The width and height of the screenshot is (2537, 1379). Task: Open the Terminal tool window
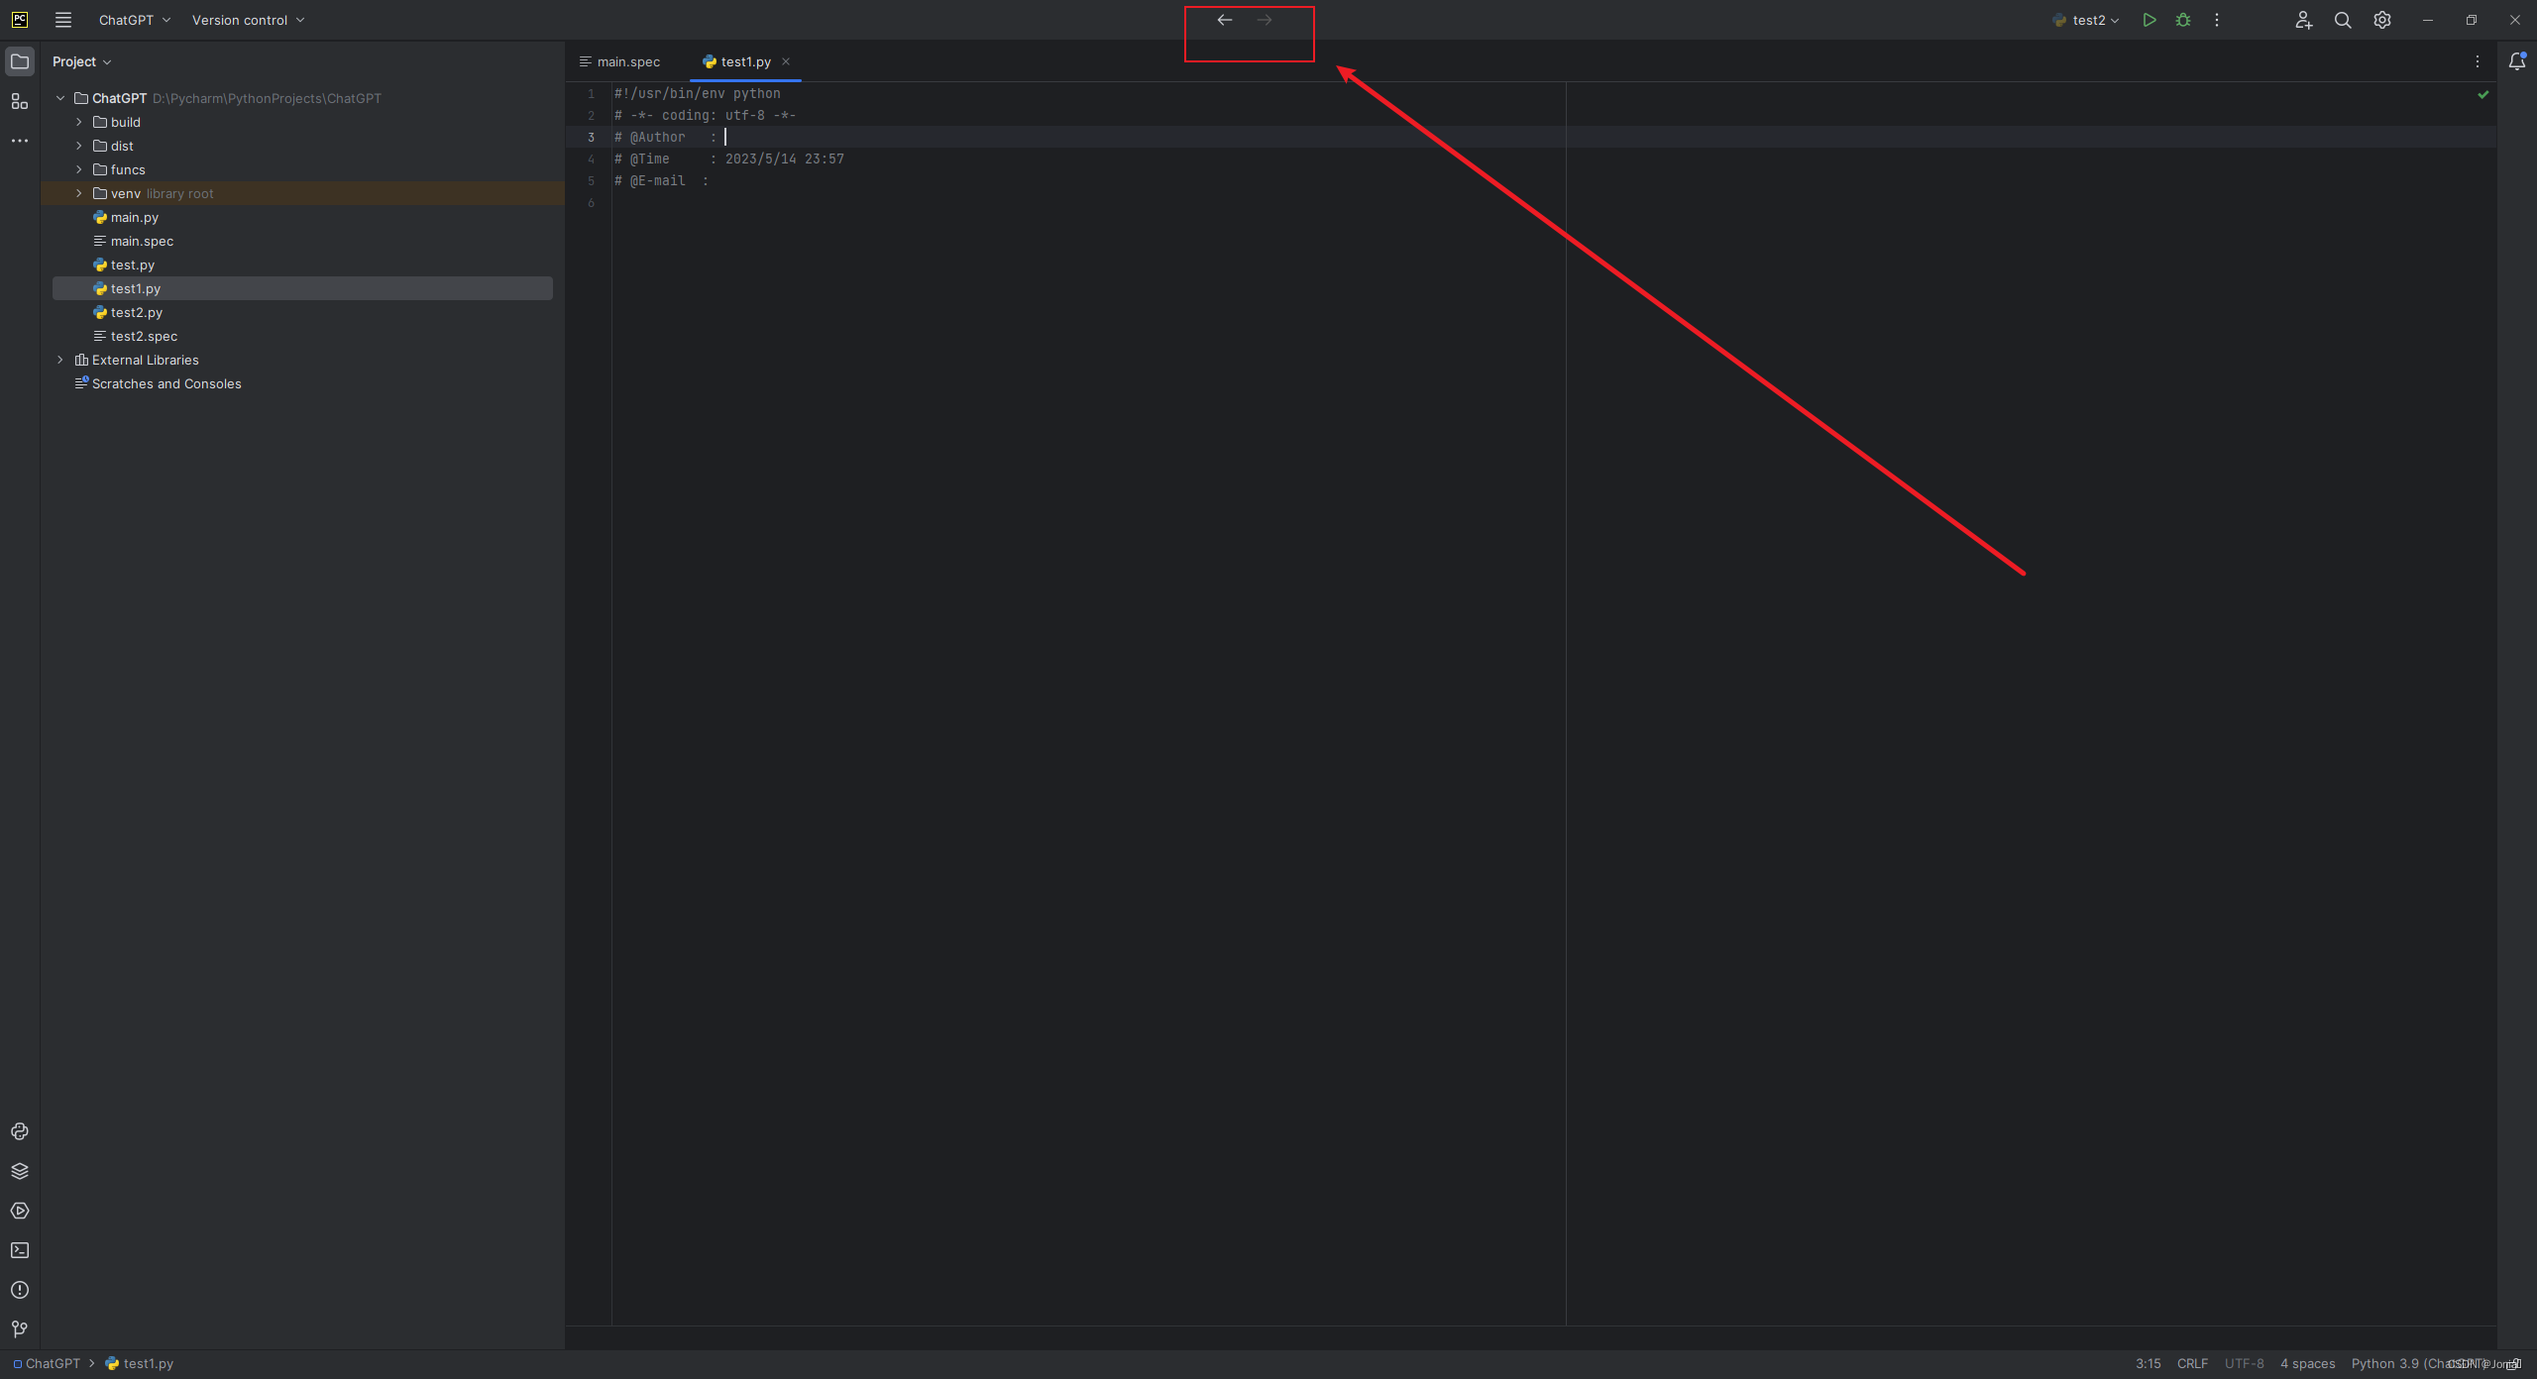20,1250
